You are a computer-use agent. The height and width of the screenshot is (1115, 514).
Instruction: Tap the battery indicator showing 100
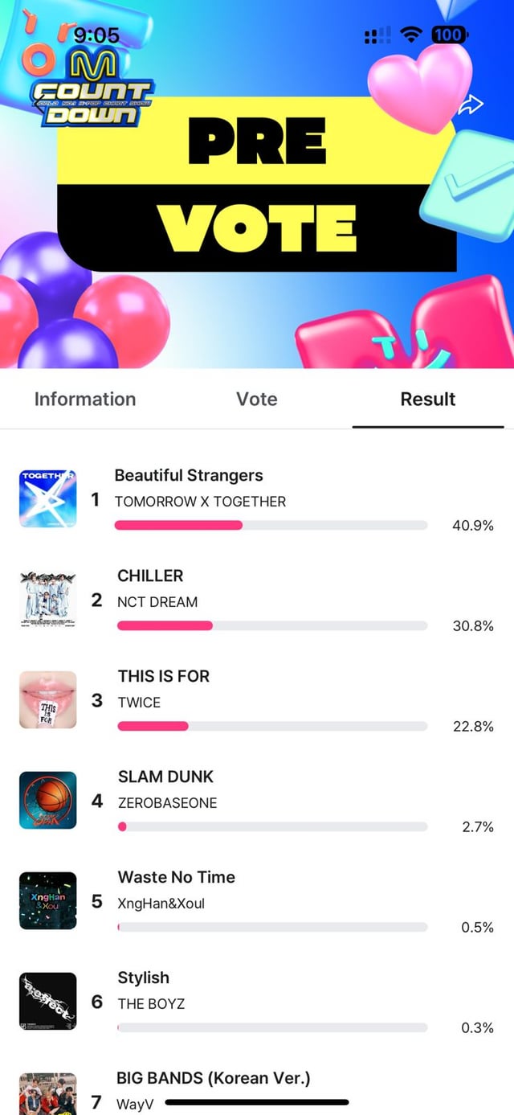[448, 35]
